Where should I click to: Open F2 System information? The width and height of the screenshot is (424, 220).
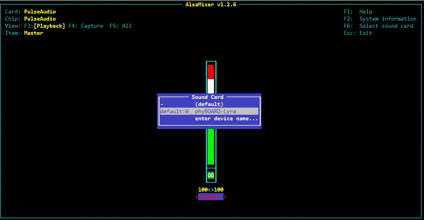(x=380, y=19)
